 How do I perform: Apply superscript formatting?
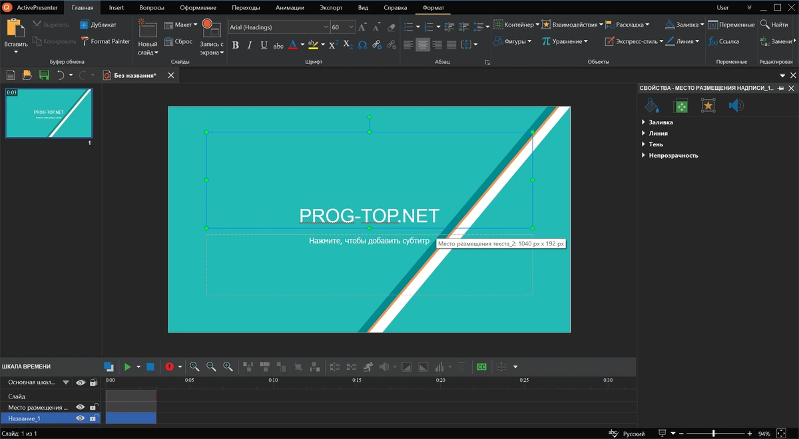[333, 45]
